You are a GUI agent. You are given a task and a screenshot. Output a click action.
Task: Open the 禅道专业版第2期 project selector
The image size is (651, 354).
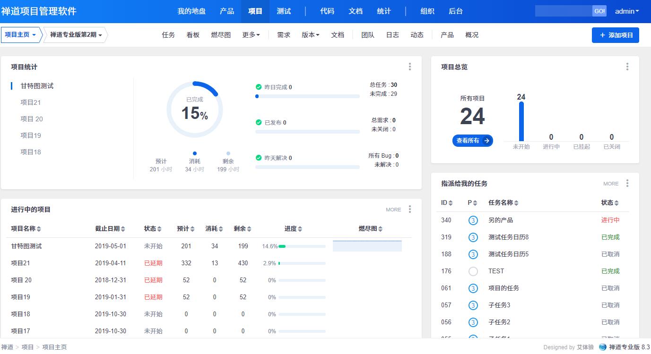76,35
